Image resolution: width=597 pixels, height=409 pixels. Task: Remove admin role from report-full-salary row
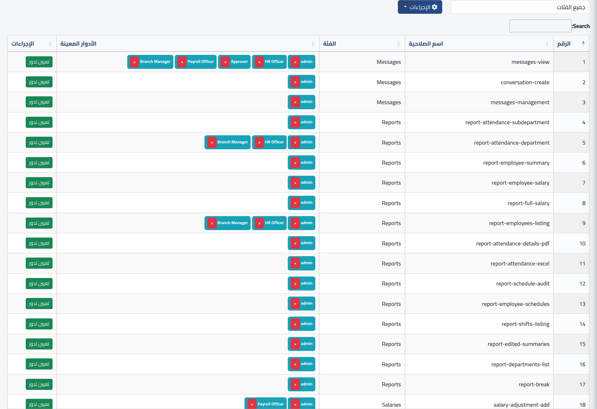point(295,203)
